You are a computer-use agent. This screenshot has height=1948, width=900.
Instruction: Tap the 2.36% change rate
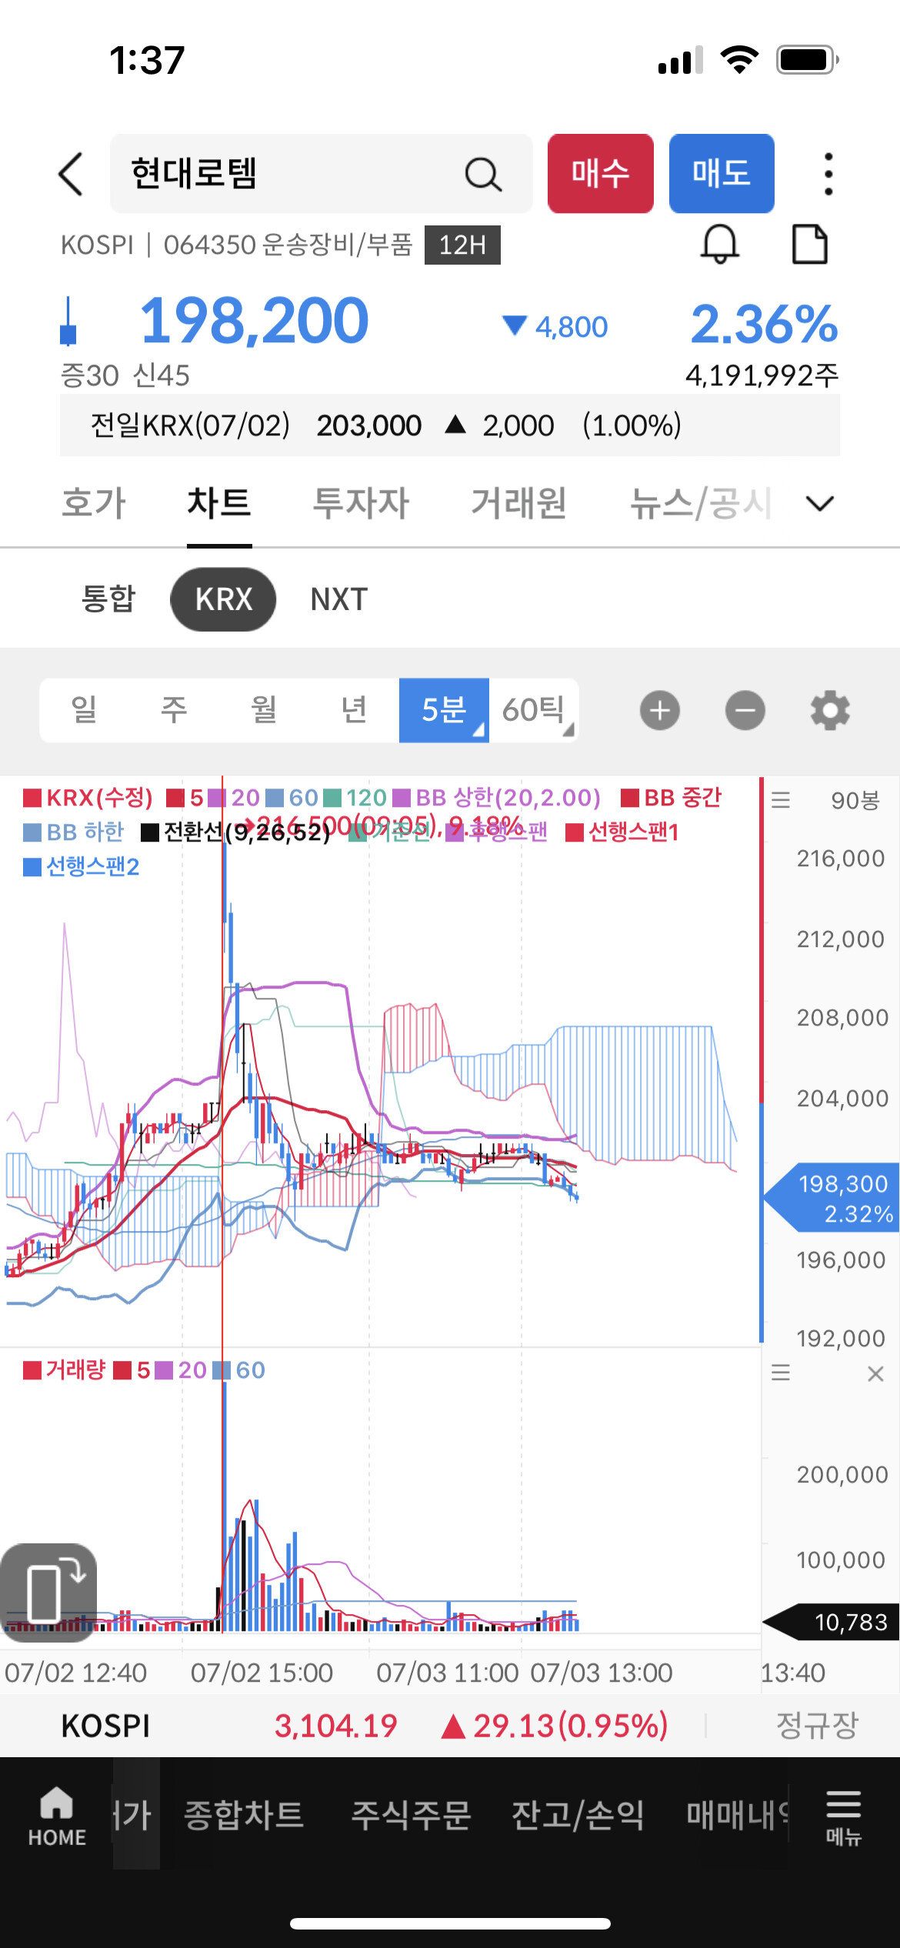point(764,323)
